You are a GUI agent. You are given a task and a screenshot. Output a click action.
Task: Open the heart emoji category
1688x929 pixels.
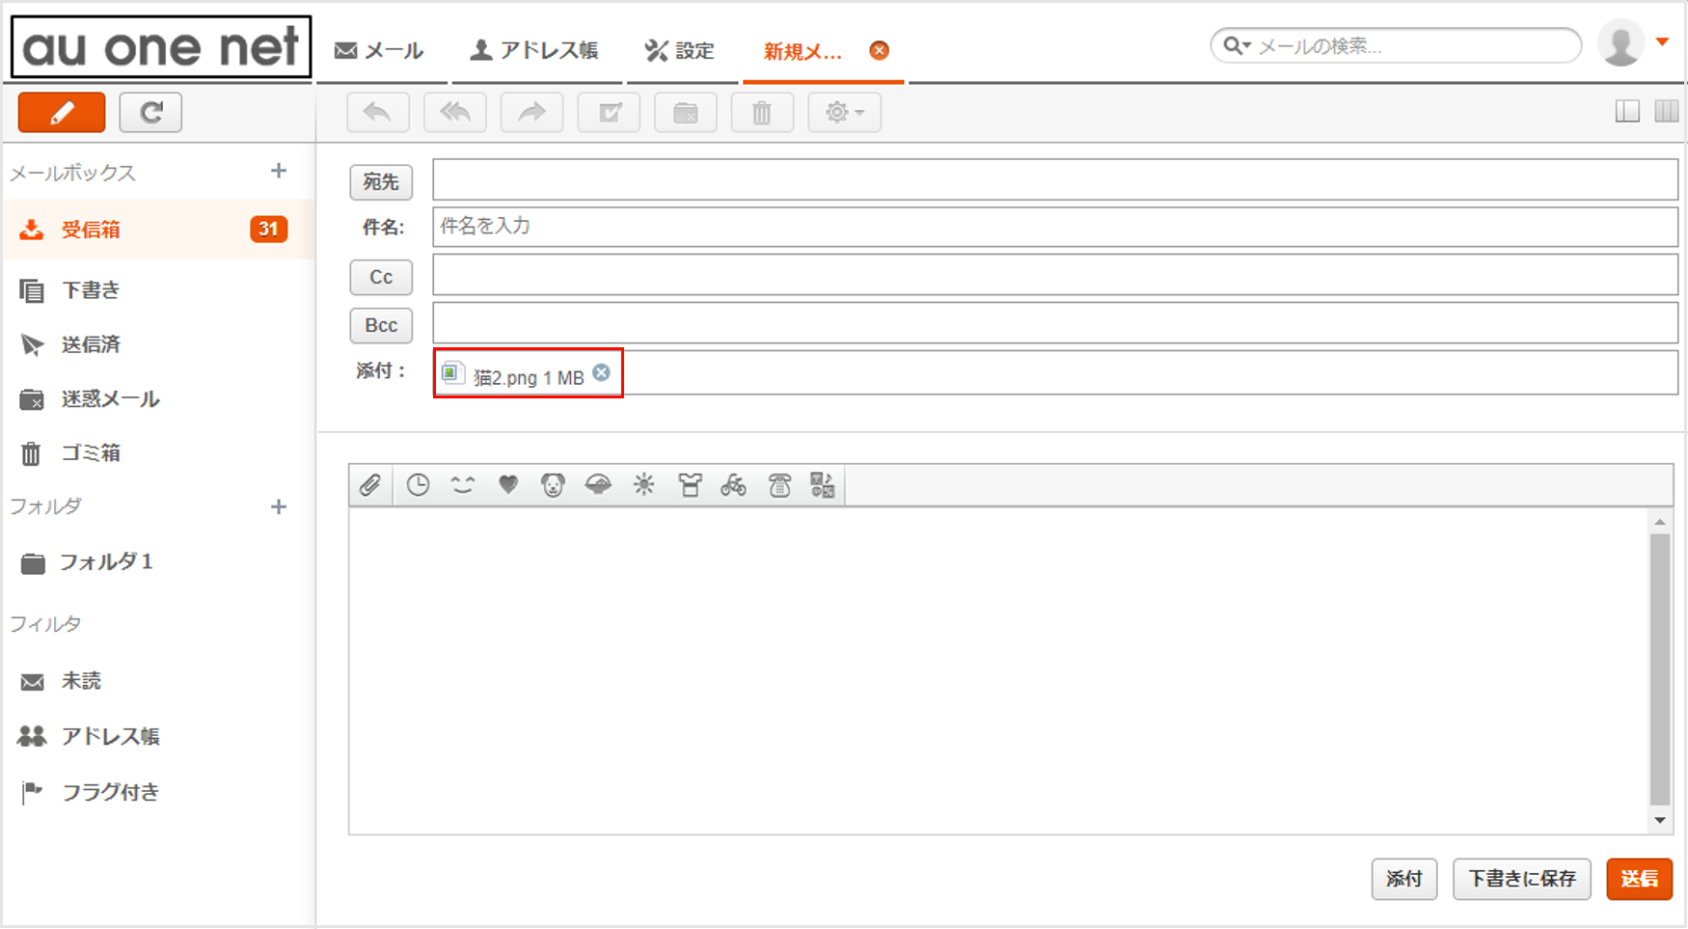pyautogui.click(x=508, y=485)
